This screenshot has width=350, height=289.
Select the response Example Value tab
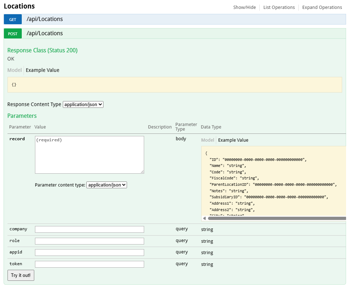click(42, 70)
